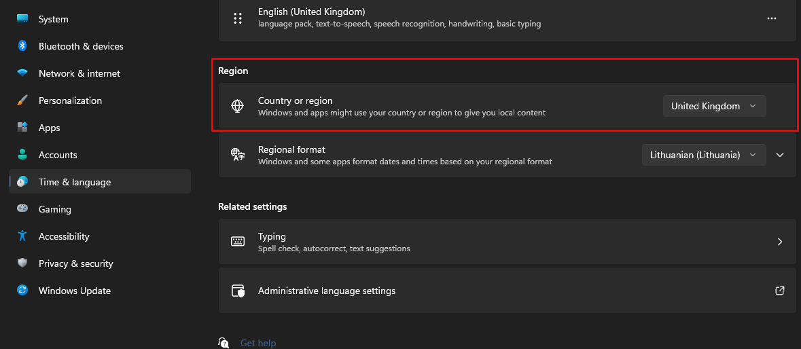Open the System settings icon
Screen dimensions: 801x349
coord(22,19)
